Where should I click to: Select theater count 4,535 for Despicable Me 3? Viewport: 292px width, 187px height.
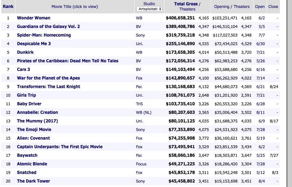pyautogui.click(x=204, y=44)
